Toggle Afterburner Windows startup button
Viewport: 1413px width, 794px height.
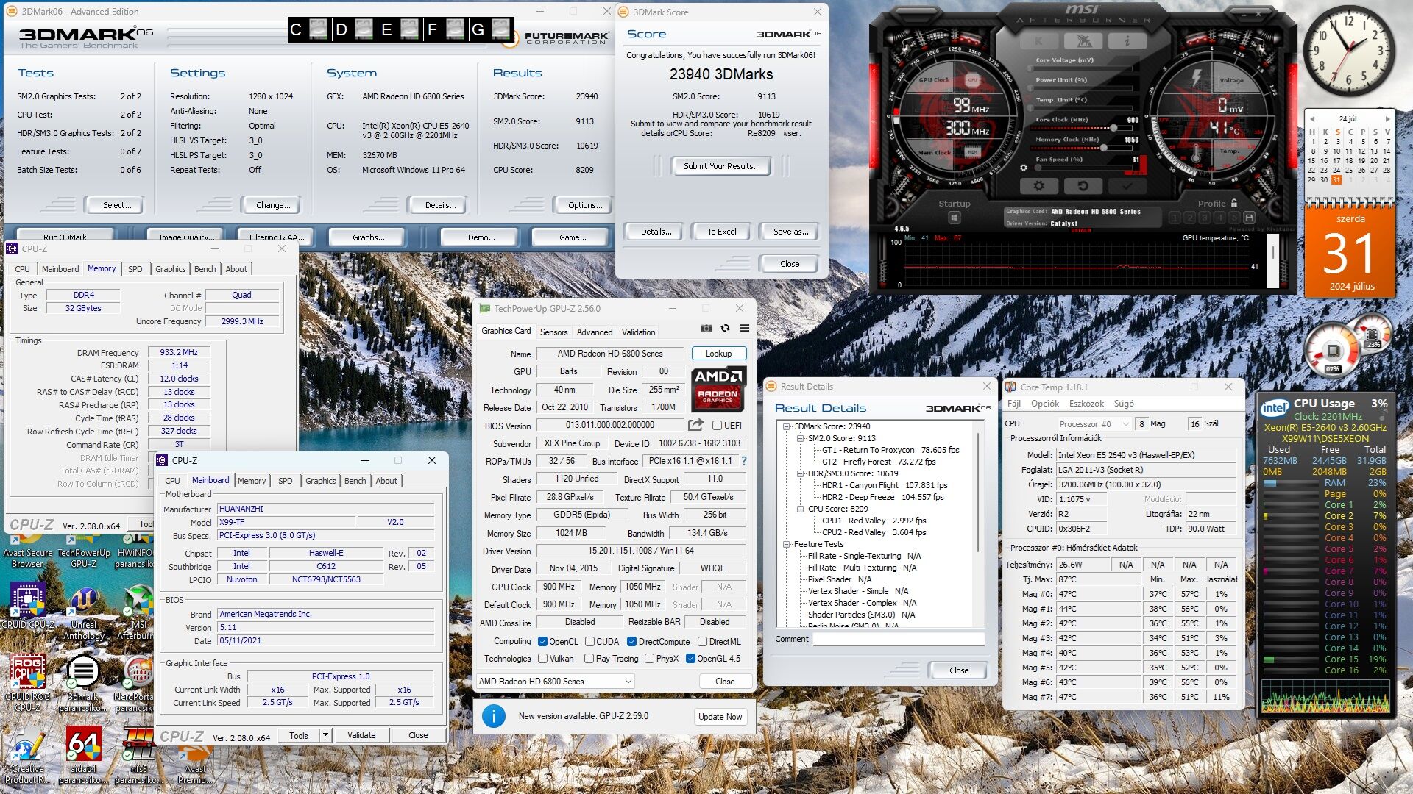click(x=955, y=218)
